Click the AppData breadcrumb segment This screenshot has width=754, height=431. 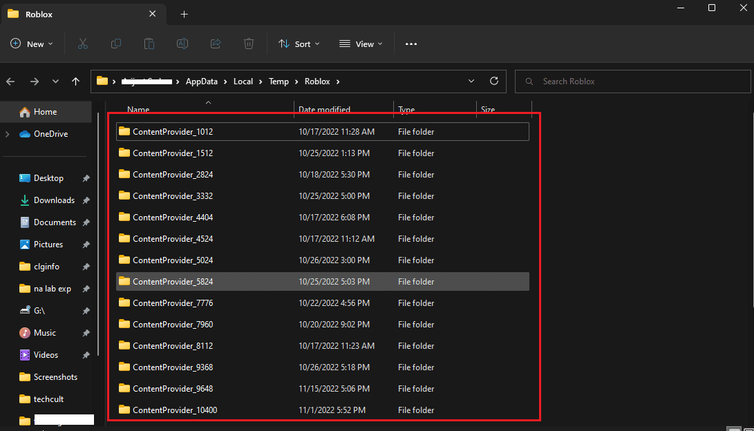click(x=201, y=82)
